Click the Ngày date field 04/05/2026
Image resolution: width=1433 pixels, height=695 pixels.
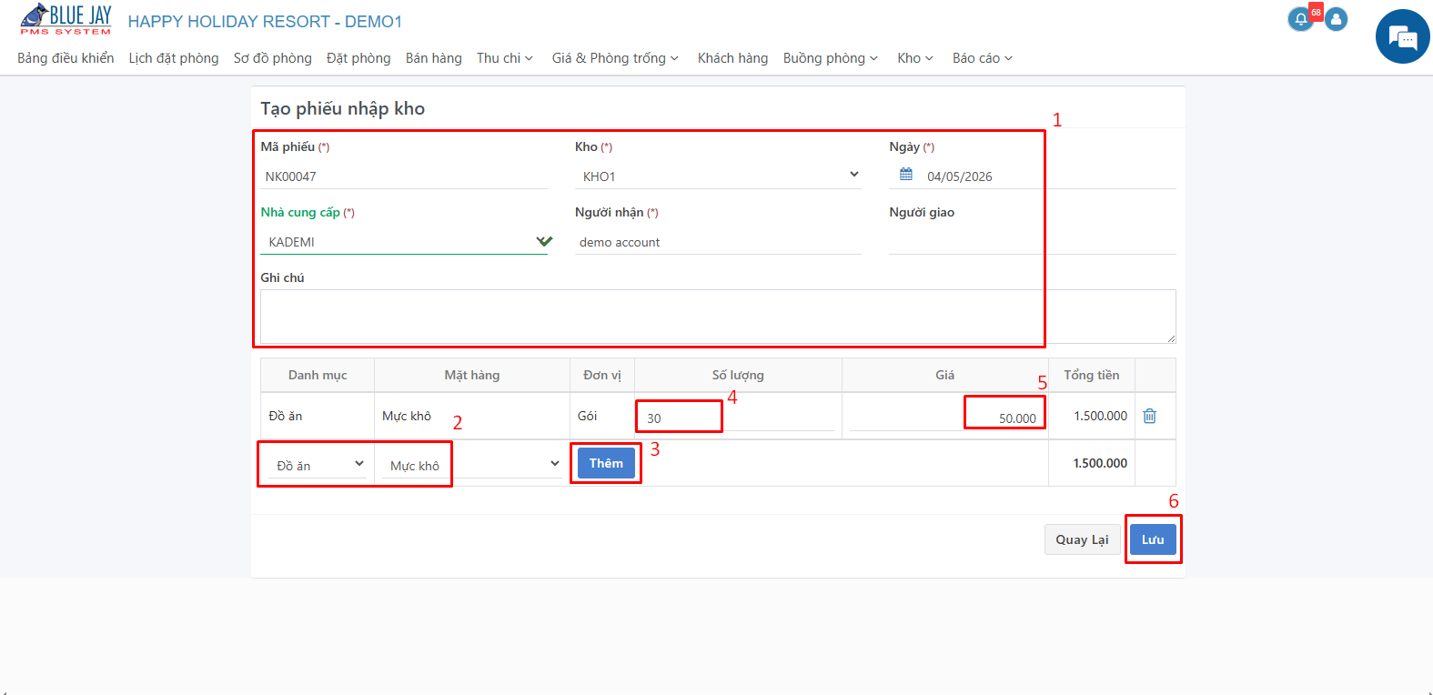[1046, 176]
